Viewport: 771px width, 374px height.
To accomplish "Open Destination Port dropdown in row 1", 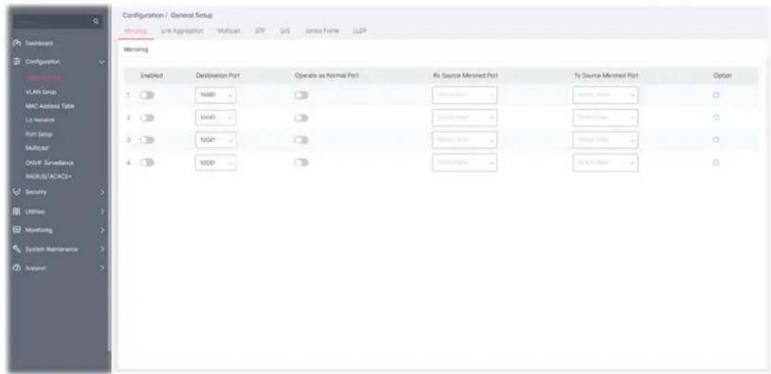I will (216, 95).
